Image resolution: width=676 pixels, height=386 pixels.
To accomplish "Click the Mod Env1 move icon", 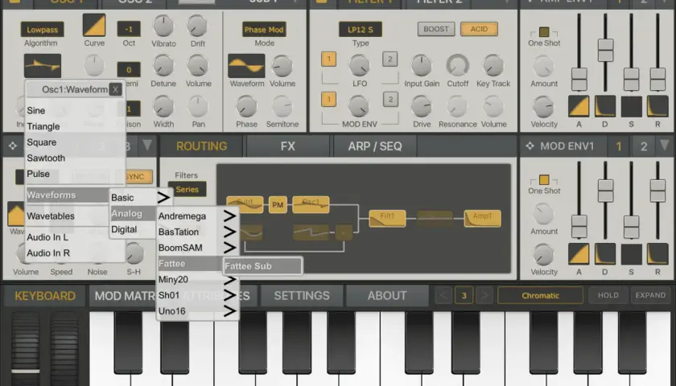I will (x=530, y=146).
